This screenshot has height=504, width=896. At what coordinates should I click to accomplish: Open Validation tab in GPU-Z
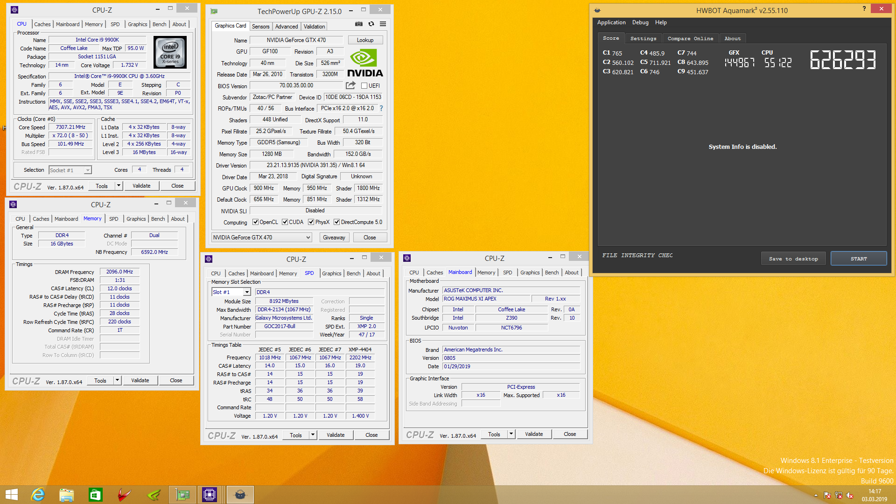(314, 27)
